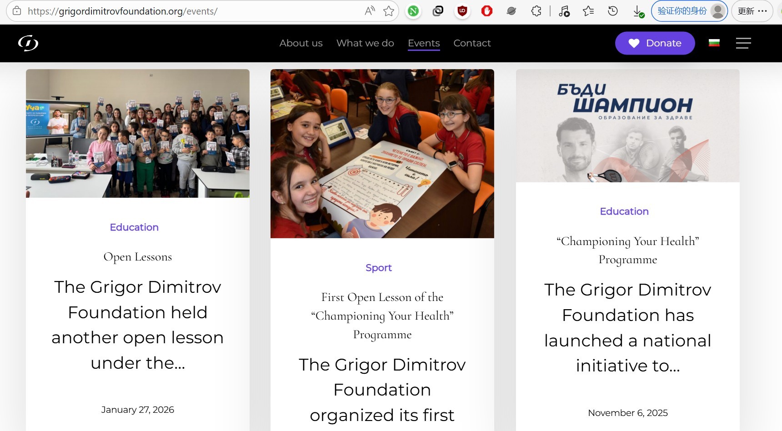Screen dimensions: 782x431
Task: Open the classroom group photo thumbnail
Action: pyautogui.click(x=138, y=133)
